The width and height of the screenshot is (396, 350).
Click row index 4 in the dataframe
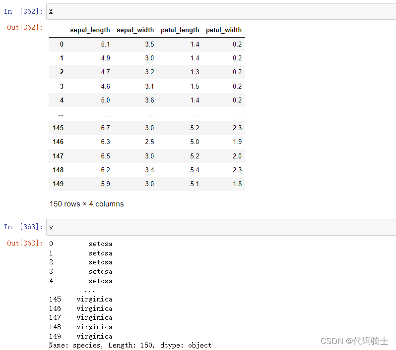62,100
